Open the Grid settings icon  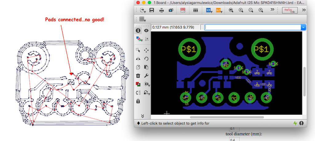(x=142, y=19)
